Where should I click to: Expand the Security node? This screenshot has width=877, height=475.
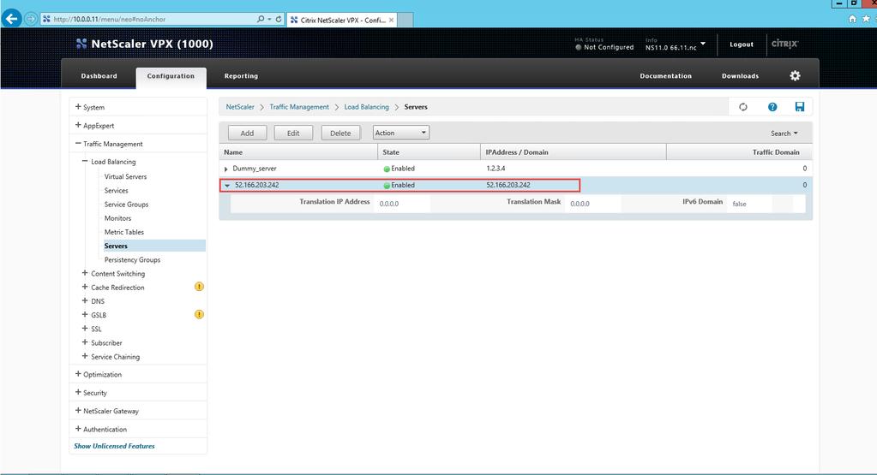78,392
